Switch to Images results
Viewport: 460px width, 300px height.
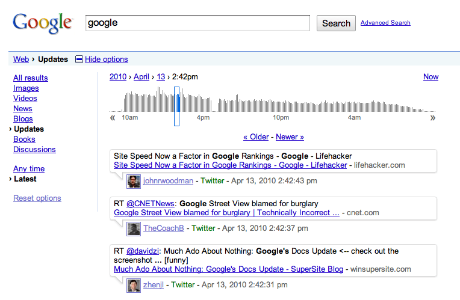[26, 88]
